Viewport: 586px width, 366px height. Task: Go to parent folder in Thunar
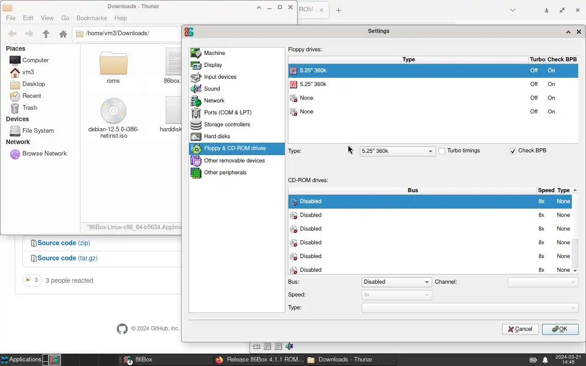[46, 33]
